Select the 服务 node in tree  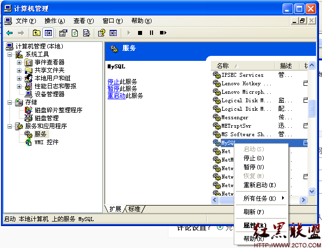(x=40, y=134)
